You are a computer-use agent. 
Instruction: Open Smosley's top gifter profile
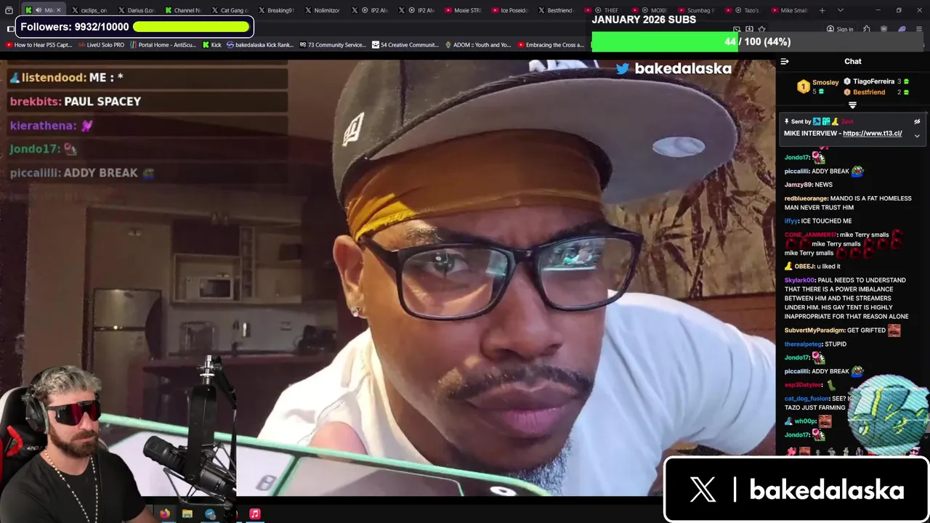point(825,82)
